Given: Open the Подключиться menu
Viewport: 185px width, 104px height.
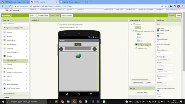Looking at the screenshot, I should tap(46, 9).
